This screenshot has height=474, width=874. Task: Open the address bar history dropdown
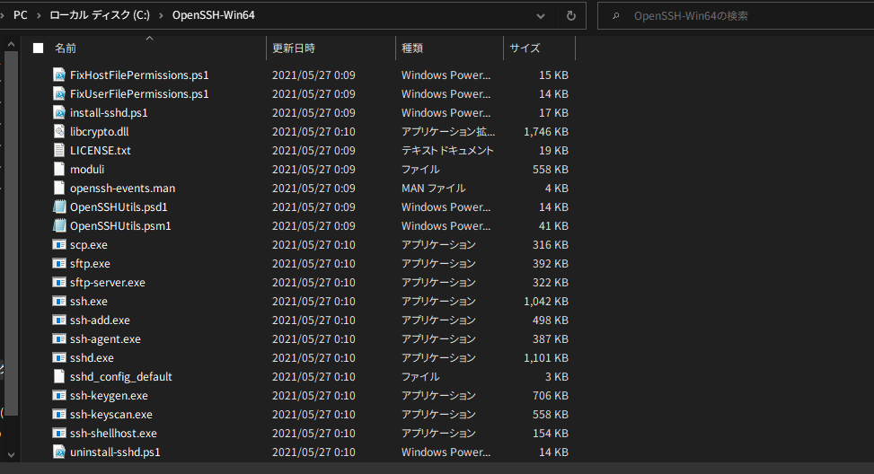click(x=540, y=15)
